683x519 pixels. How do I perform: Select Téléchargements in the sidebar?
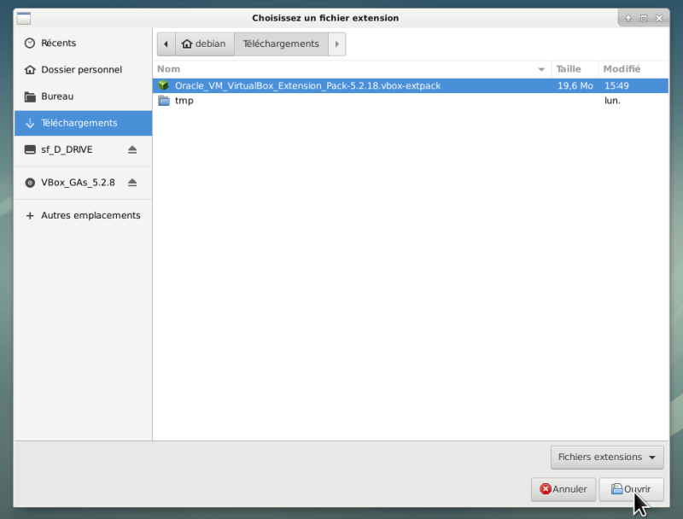coord(83,123)
